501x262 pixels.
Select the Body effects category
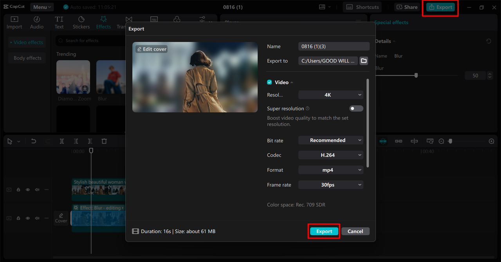[x=27, y=58]
